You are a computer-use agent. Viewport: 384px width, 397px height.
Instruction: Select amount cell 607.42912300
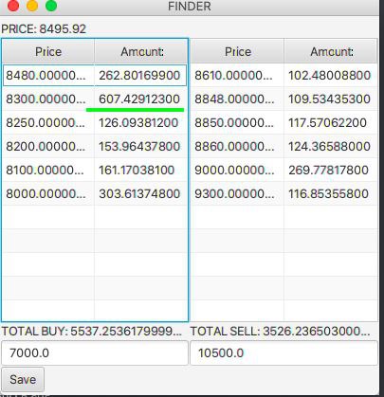(140, 99)
